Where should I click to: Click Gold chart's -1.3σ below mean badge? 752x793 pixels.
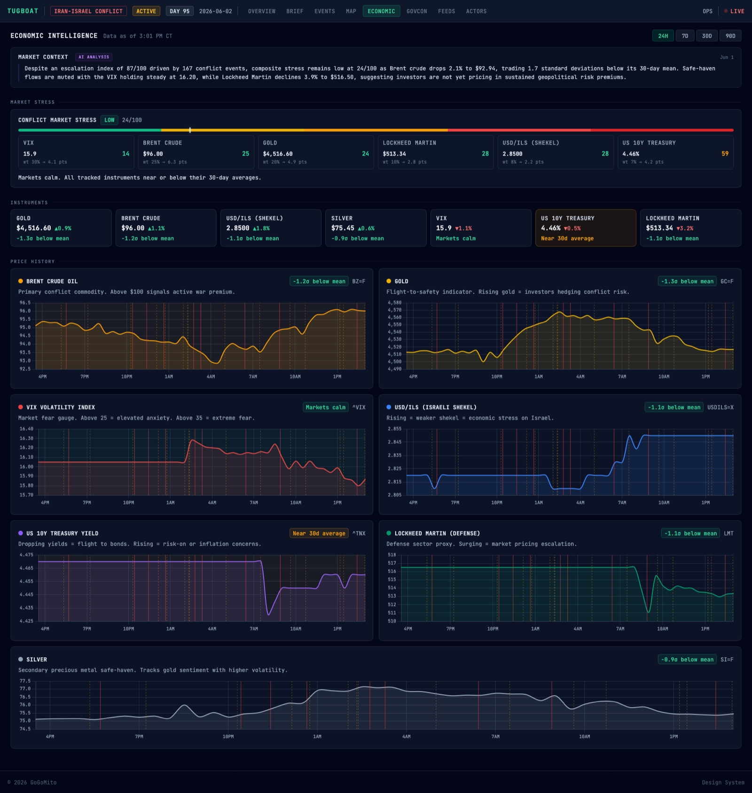(687, 281)
